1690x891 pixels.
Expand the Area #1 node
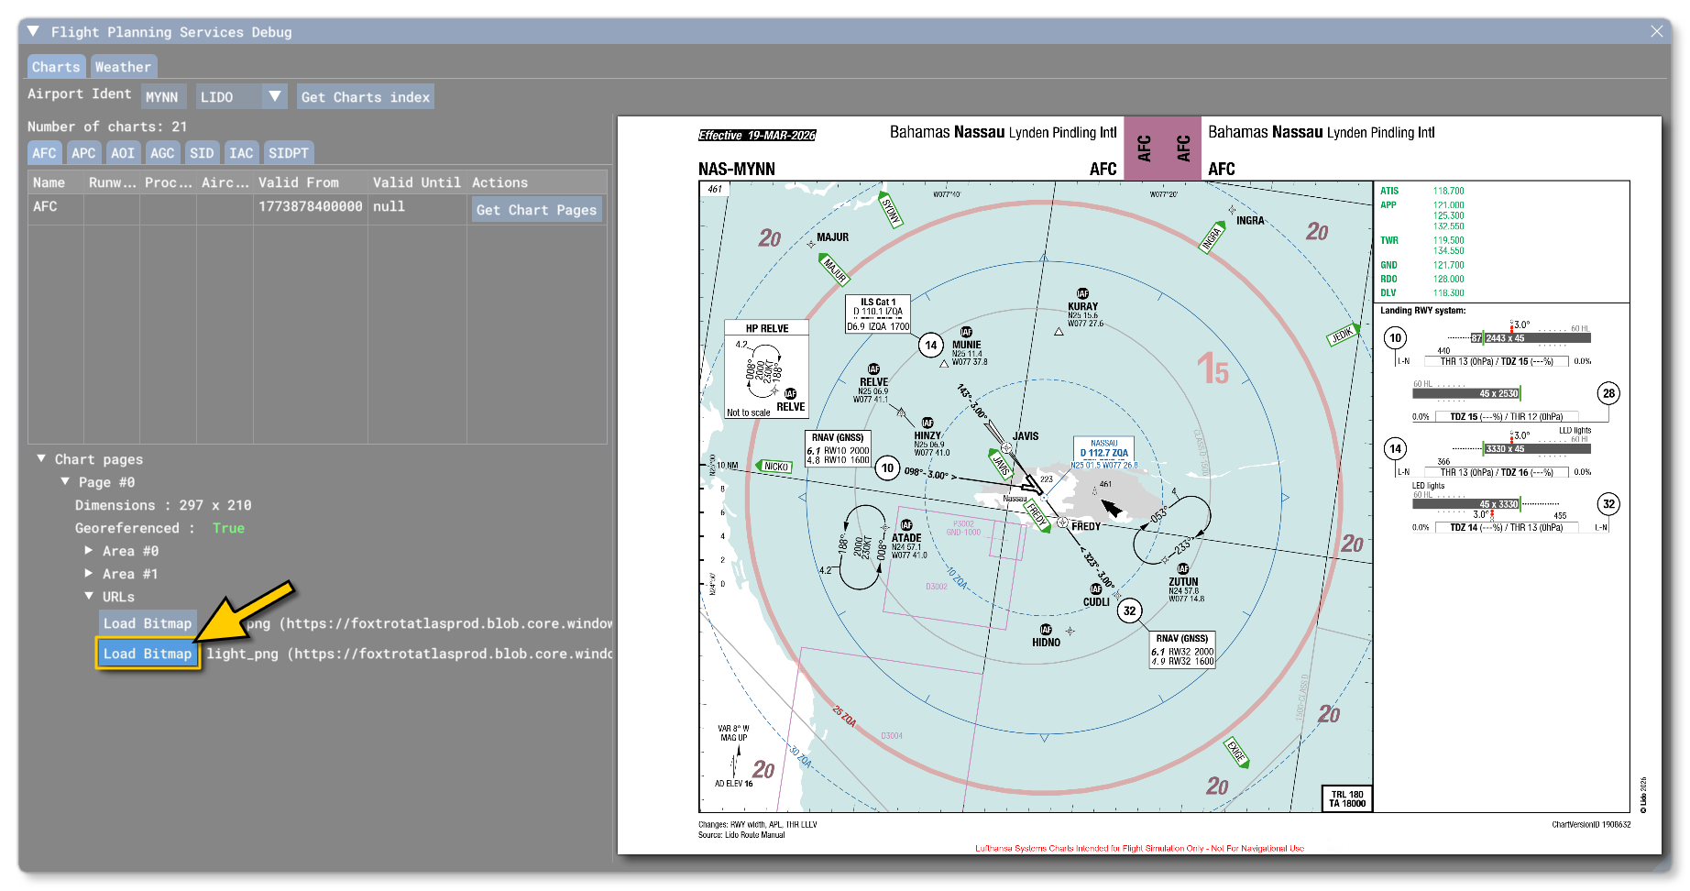[x=89, y=573]
